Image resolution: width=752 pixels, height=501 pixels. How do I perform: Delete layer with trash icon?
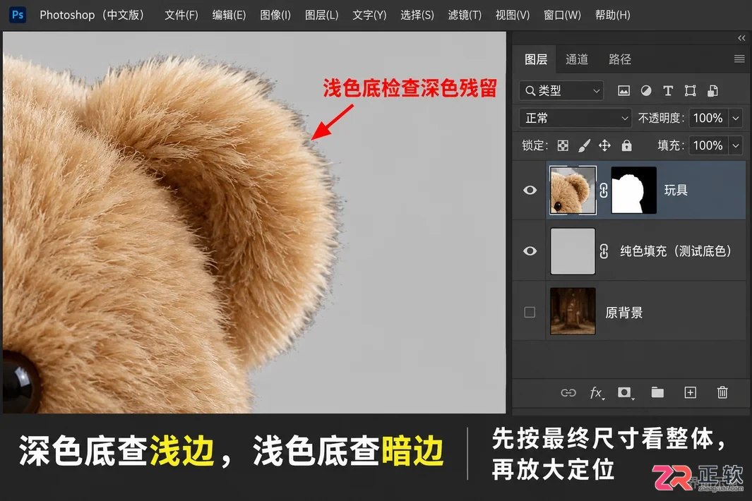point(722,392)
